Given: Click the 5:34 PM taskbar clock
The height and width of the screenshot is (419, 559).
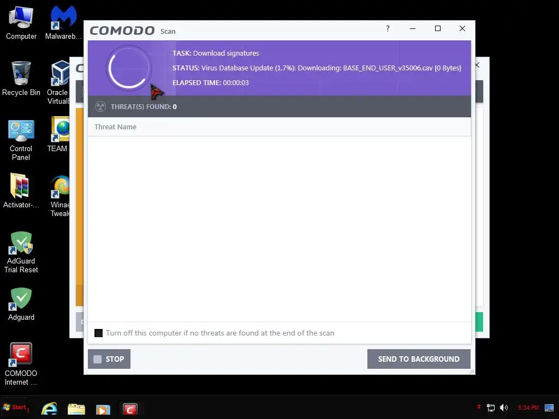Looking at the screenshot, I should pos(528,408).
